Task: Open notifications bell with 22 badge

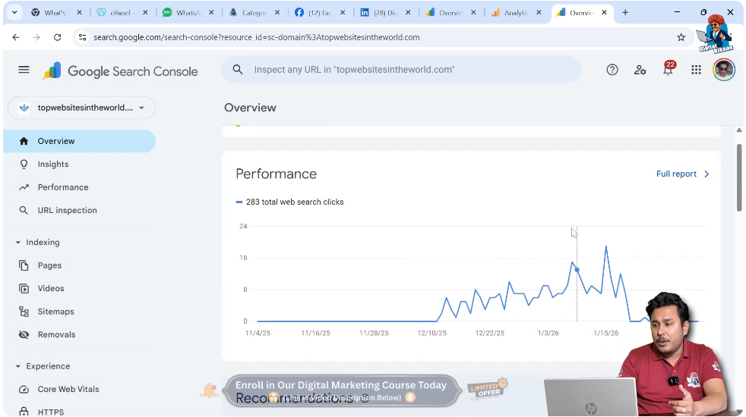Action: (669, 69)
